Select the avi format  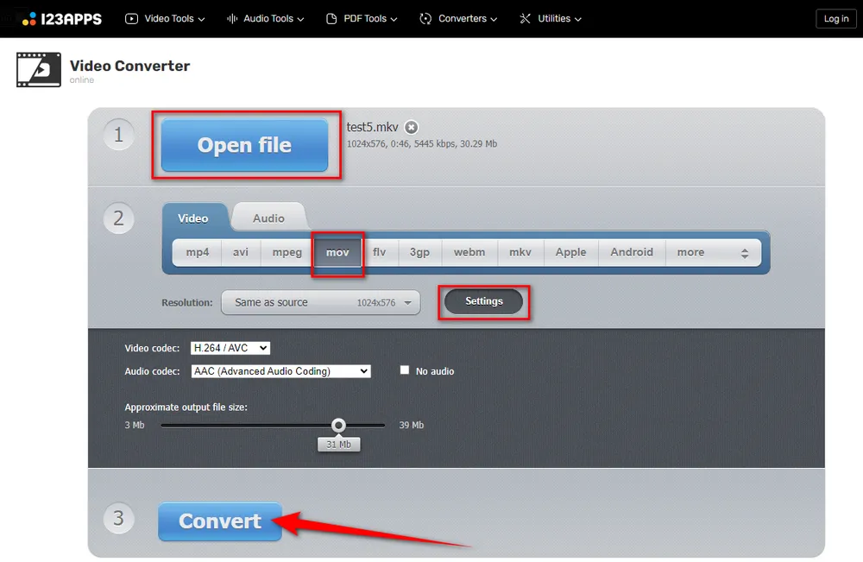241,252
